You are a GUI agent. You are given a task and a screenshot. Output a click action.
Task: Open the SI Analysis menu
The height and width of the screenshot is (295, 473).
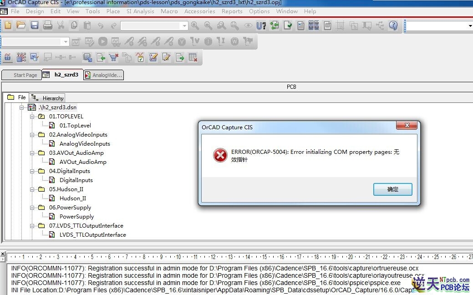140,11
